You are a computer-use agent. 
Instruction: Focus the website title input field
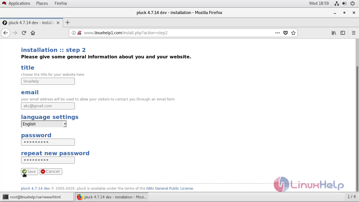click(x=48, y=81)
